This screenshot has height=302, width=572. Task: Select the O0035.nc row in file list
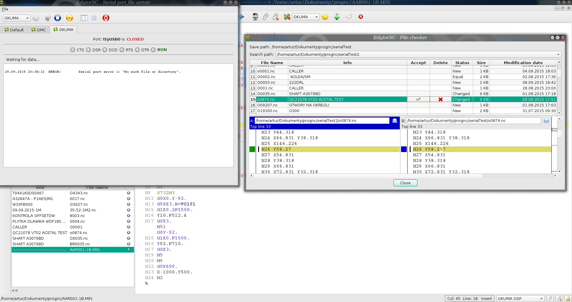pos(266,94)
